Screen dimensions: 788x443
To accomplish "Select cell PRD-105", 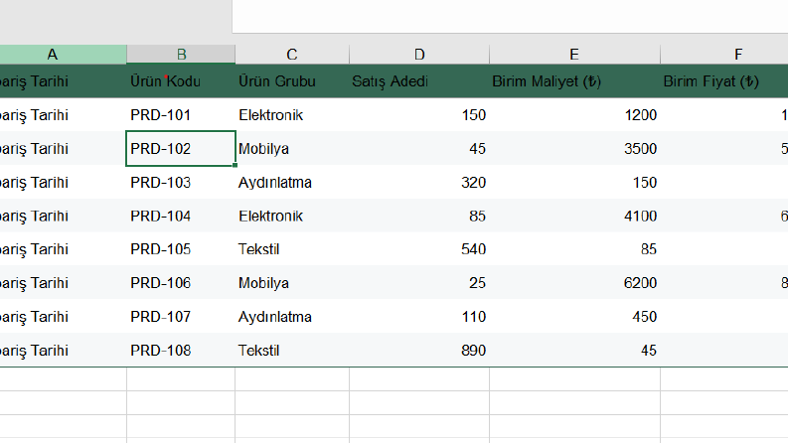I will tap(181, 249).
